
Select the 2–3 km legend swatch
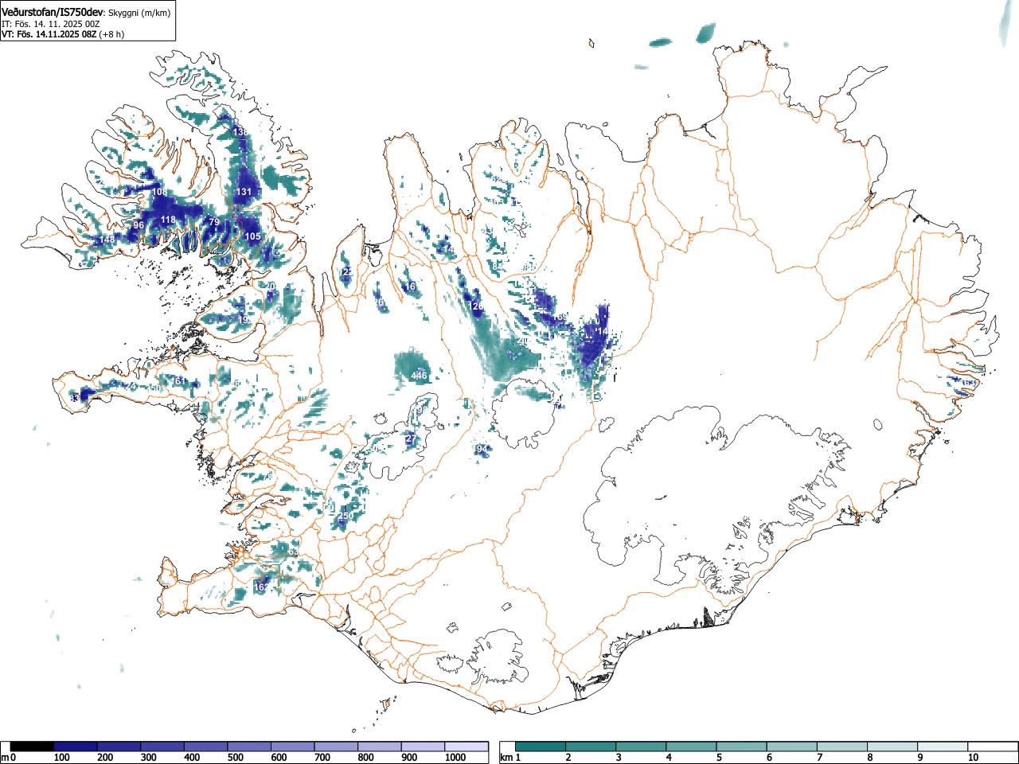pos(591,746)
